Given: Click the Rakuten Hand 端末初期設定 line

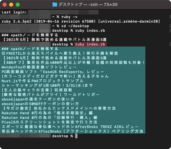Looking at the screenshot, I should [x=47, y=113].
